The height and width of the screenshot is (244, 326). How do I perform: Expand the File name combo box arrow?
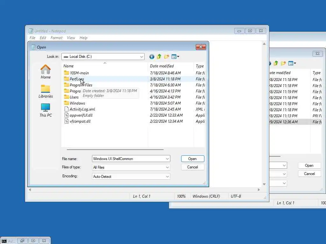click(x=167, y=159)
